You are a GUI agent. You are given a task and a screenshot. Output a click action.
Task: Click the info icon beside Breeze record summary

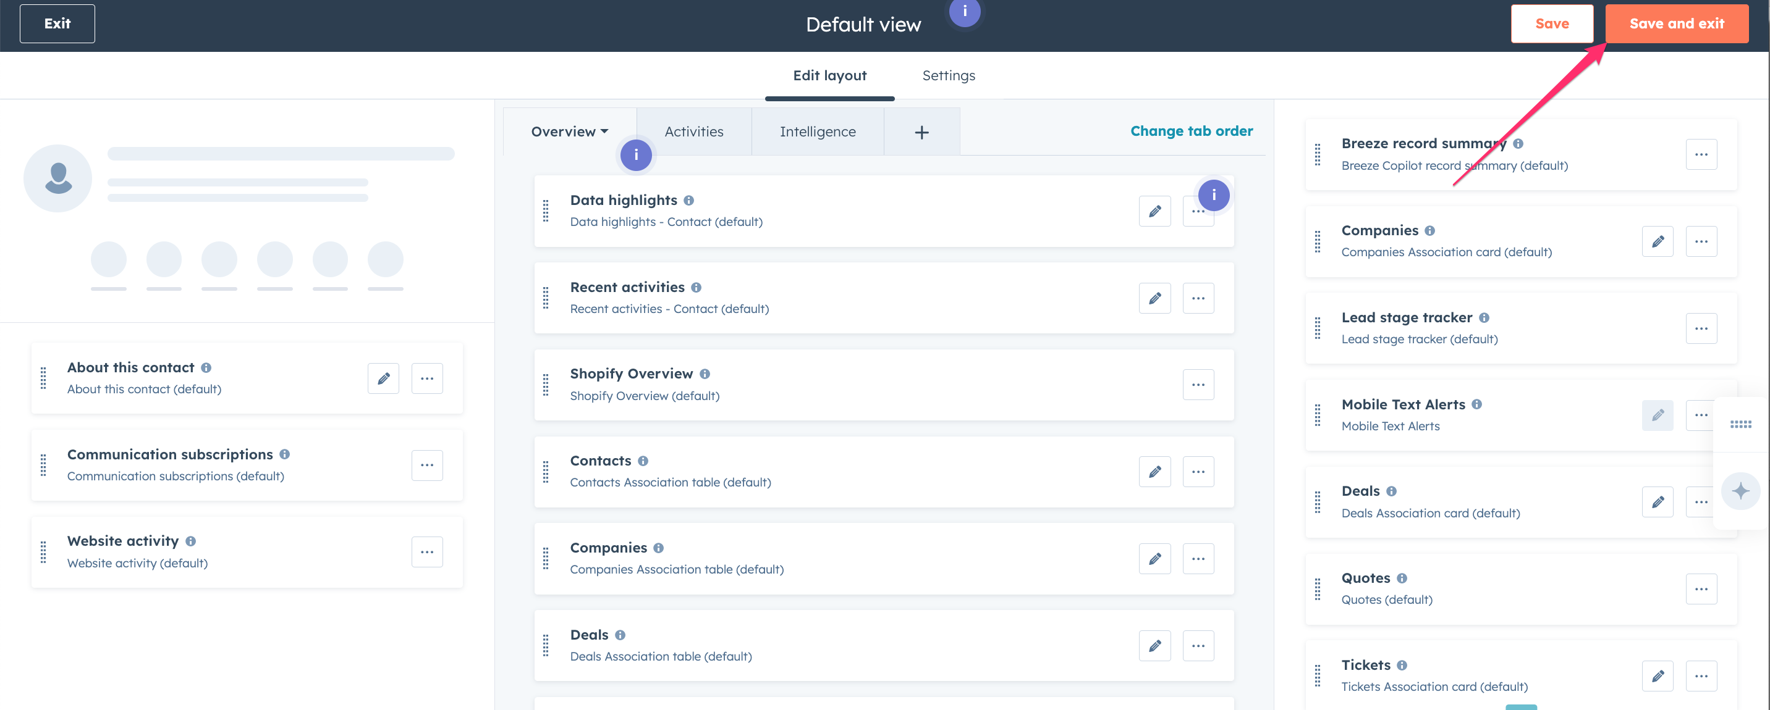1518,143
